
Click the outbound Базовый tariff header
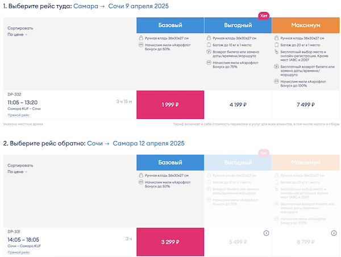(x=170, y=25)
